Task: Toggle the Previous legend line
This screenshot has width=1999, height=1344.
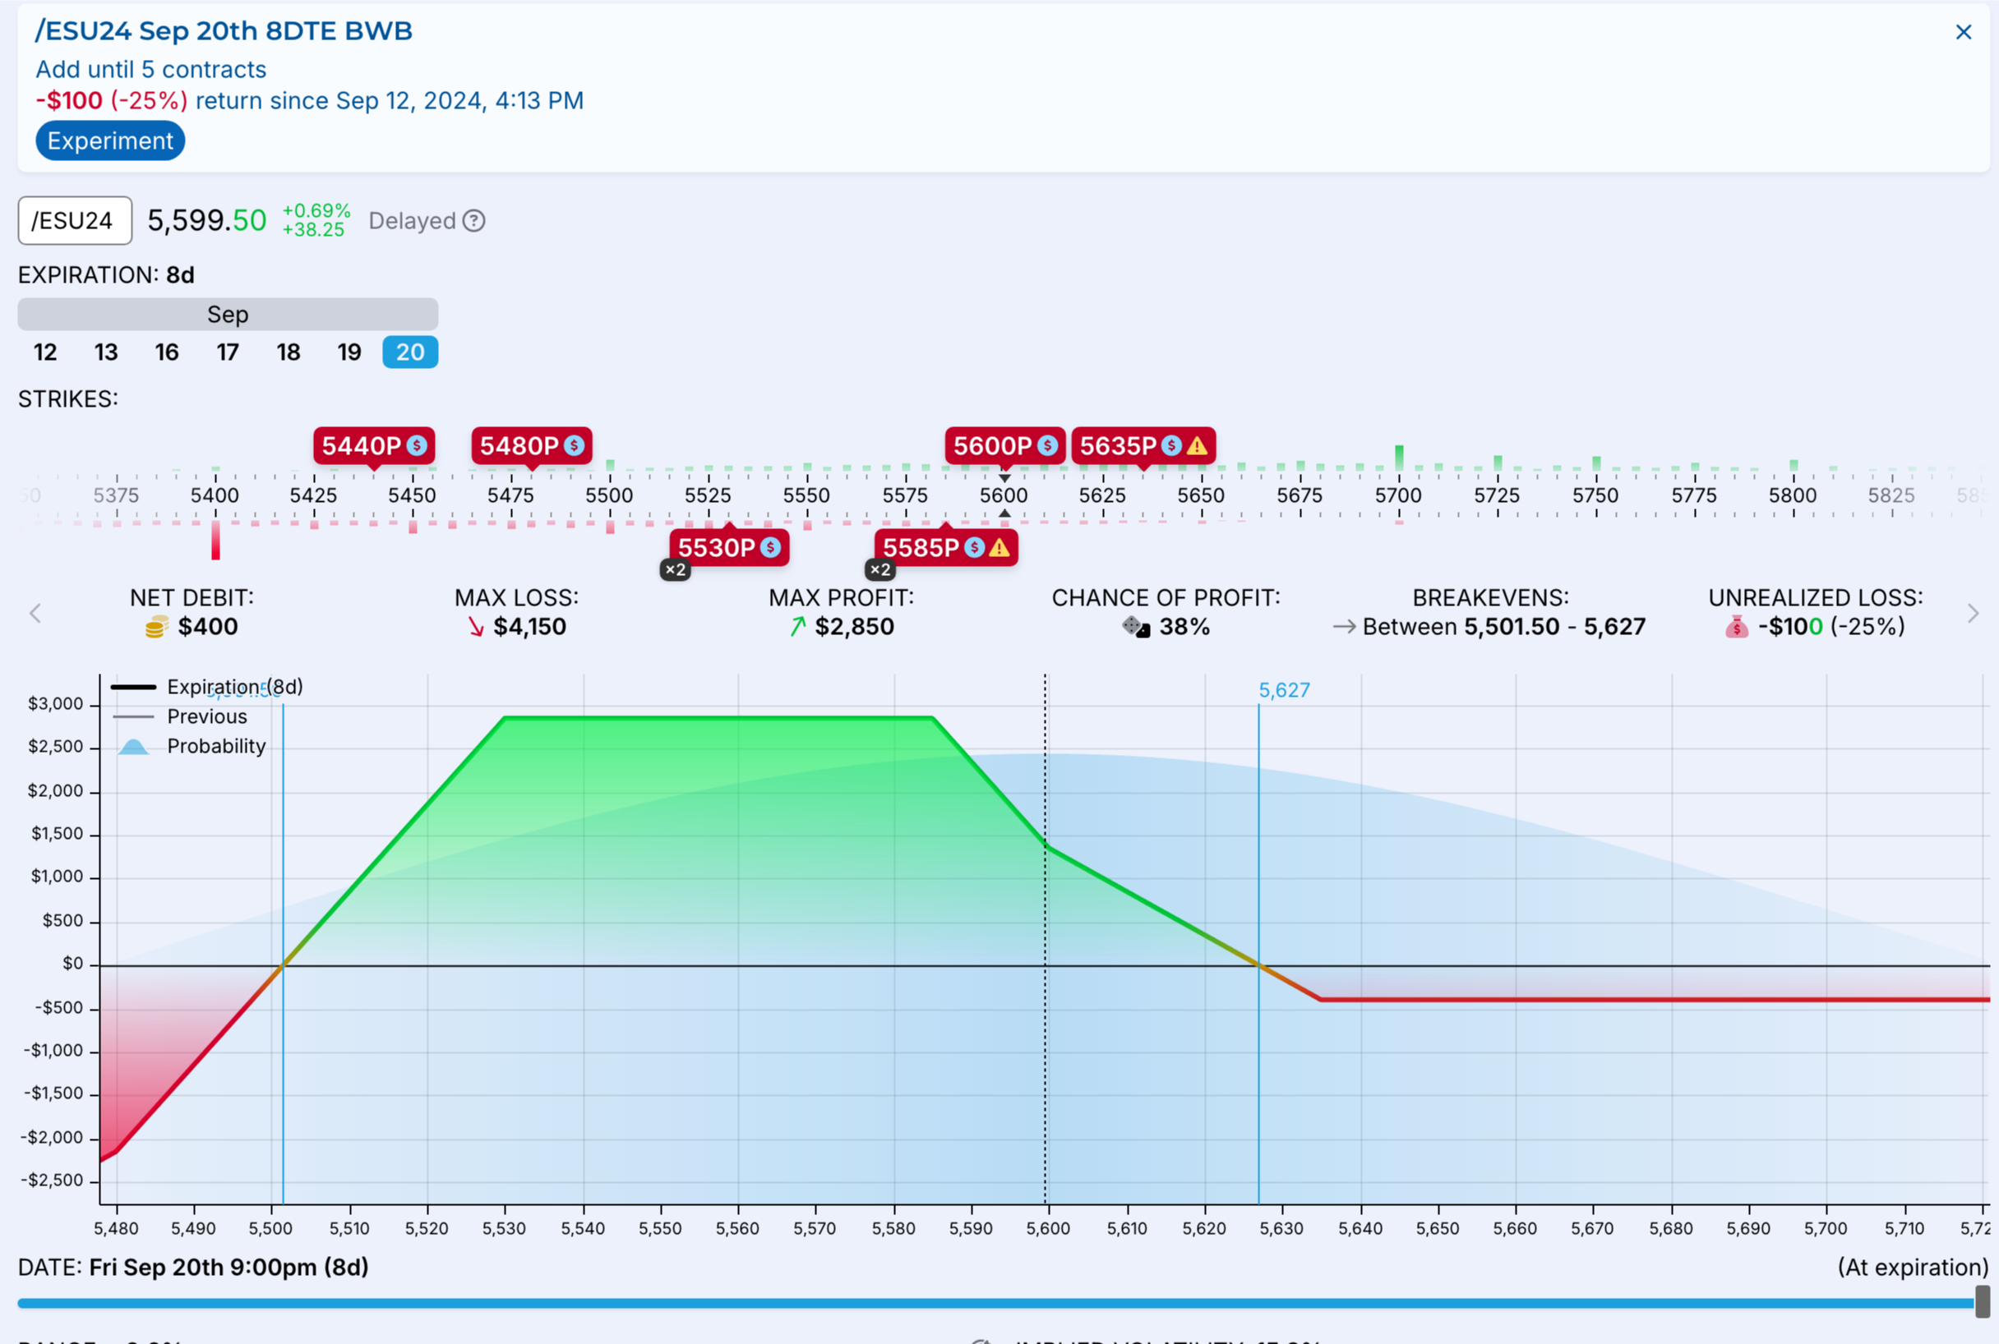Action: (180, 716)
